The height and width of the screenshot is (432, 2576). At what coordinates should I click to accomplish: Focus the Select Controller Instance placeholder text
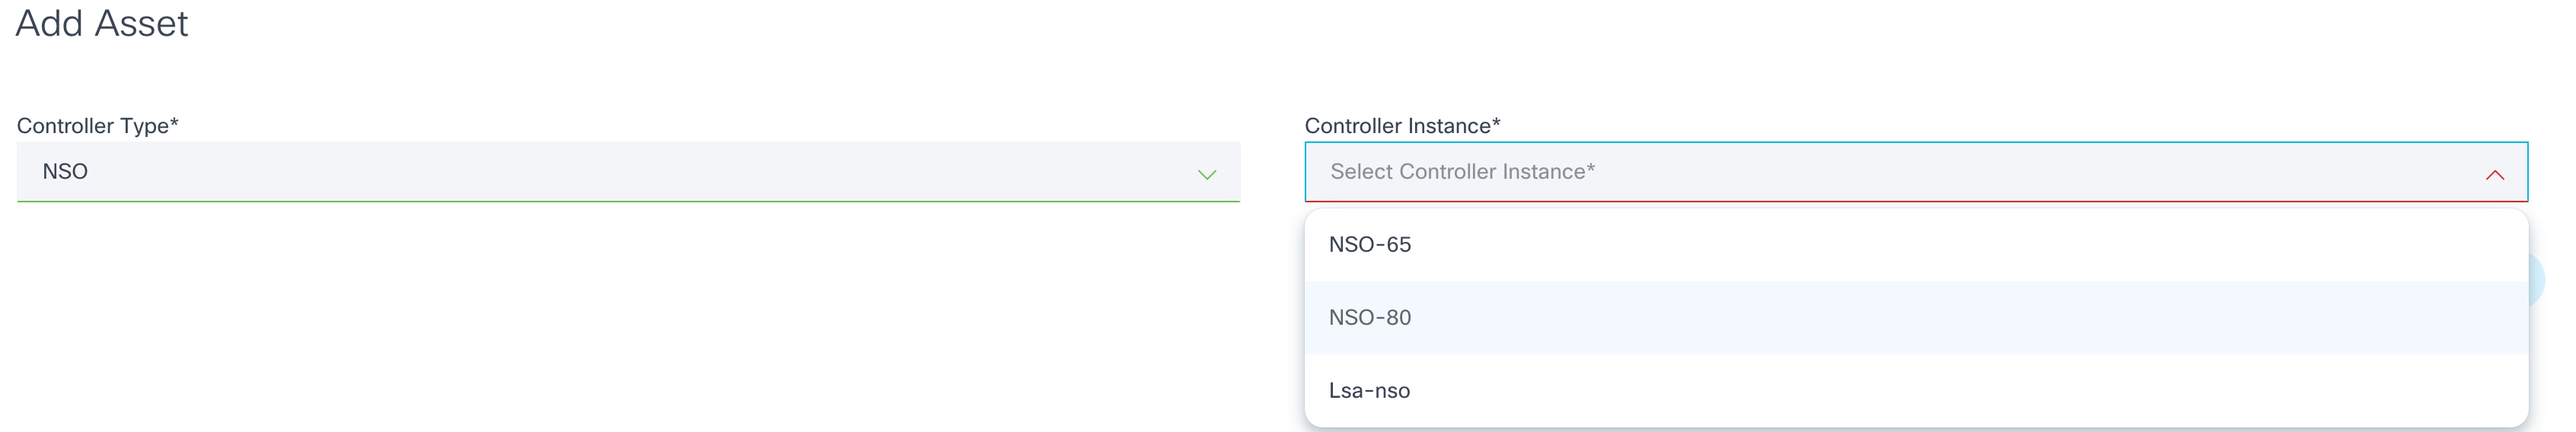[x=1460, y=172]
